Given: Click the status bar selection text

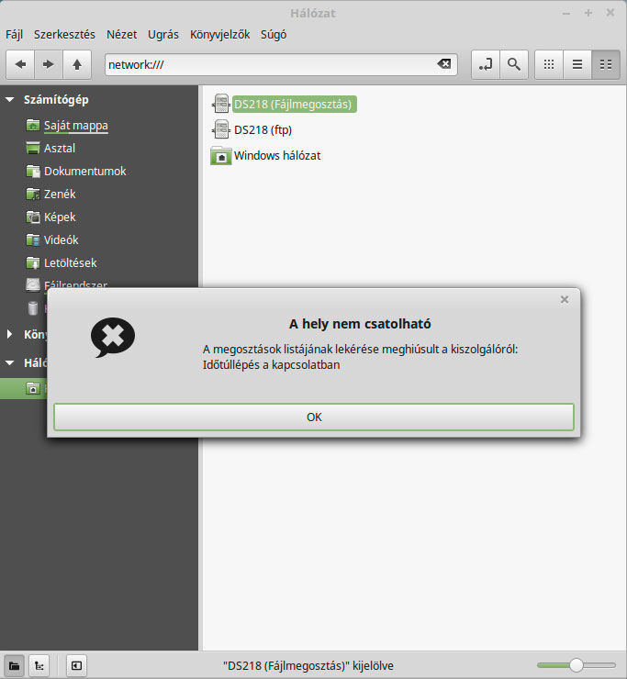Looking at the screenshot, I should (308, 665).
